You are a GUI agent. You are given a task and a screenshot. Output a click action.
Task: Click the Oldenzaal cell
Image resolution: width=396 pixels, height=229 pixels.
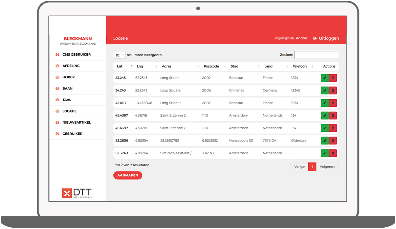299,141
